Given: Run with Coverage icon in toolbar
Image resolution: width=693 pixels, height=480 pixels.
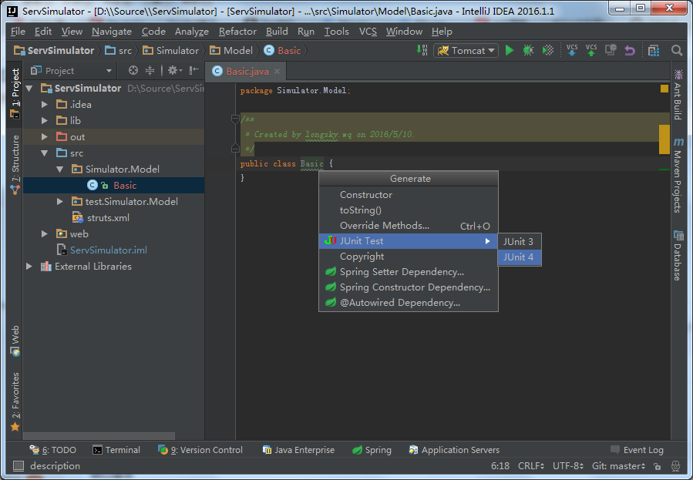Looking at the screenshot, I should [548, 50].
